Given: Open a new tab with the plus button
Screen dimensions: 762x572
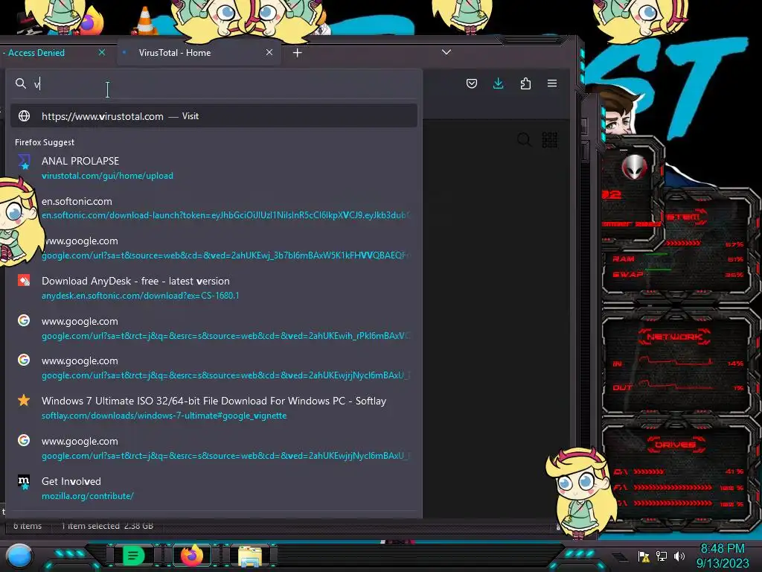Looking at the screenshot, I should pos(298,53).
